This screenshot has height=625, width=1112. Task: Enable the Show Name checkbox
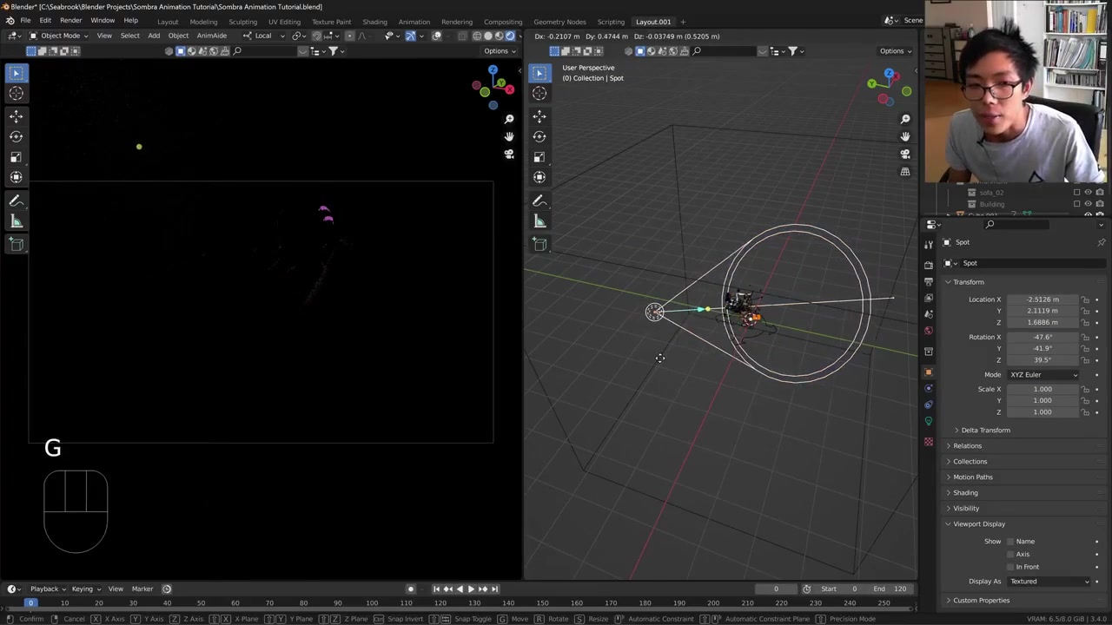pos(1010,542)
